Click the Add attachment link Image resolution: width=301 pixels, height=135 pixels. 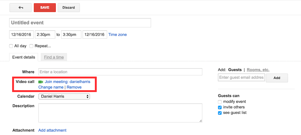pos(52,130)
